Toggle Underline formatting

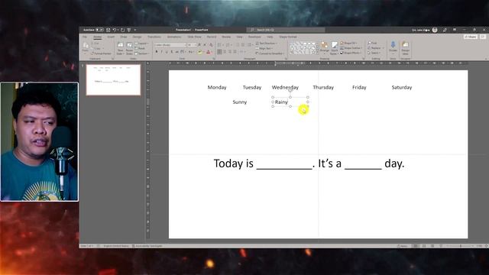point(167,52)
